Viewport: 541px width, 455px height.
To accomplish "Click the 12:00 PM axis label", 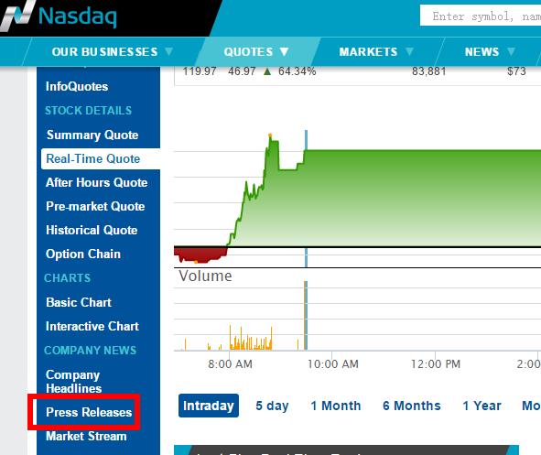I will 436,364.
